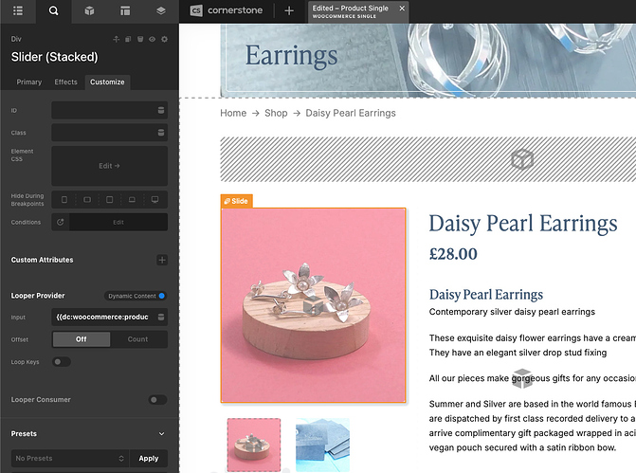Open the layers stack panel icon
This screenshot has height=473, width=636.
coord(161,11)
